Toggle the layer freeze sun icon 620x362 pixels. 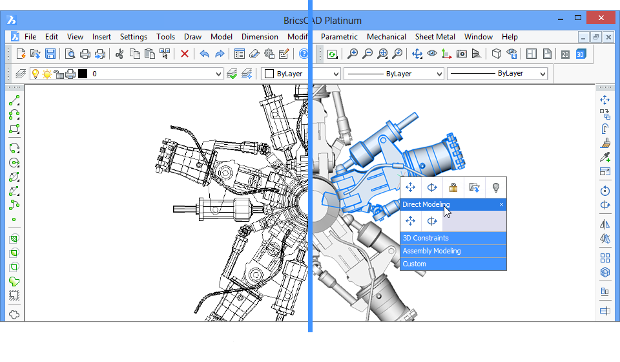coord(47,74)
